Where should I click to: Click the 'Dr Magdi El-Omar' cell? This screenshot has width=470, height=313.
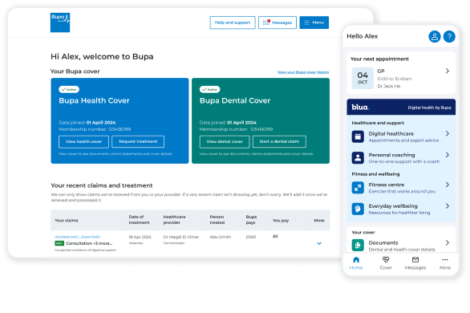click(x=181, y=237)
